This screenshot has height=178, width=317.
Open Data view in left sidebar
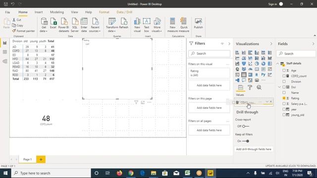pos(5,52)
